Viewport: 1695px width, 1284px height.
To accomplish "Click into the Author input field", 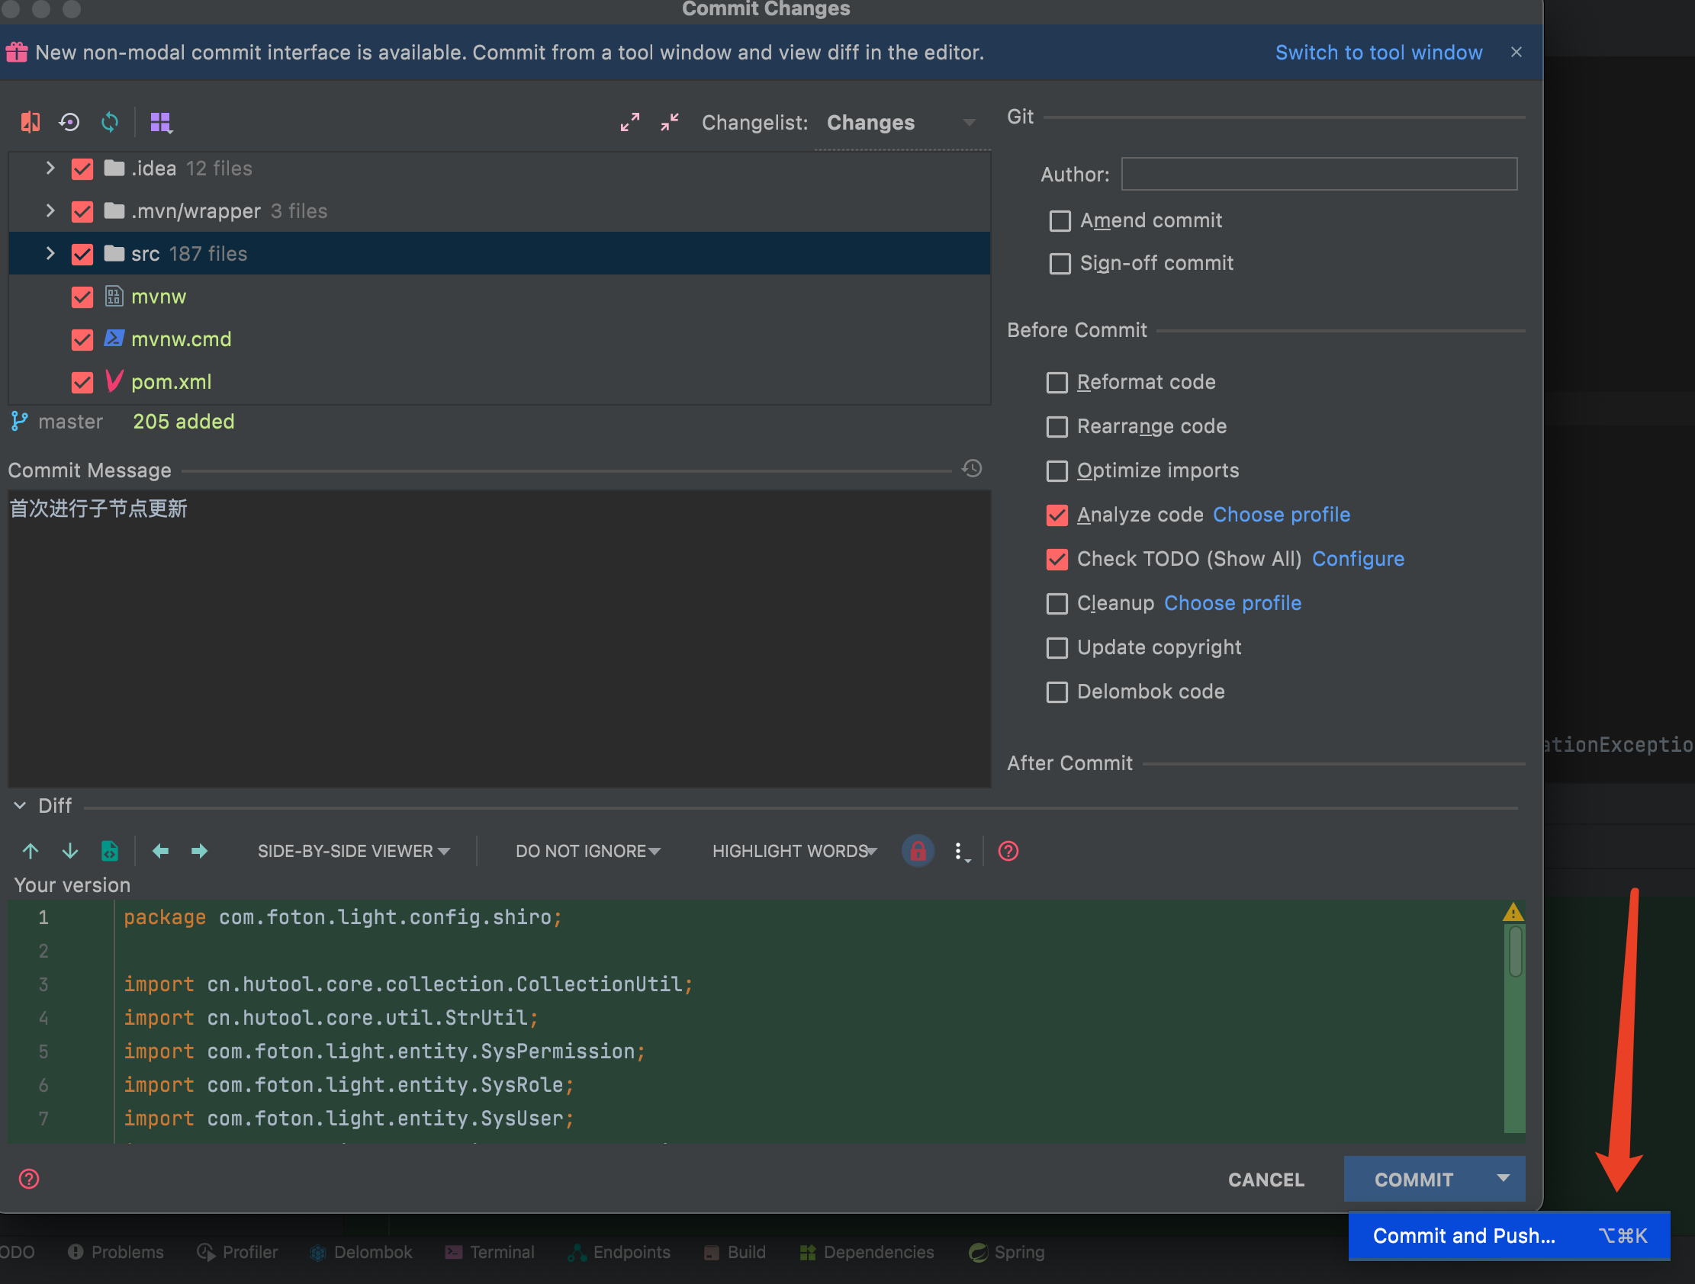I will (1318, 174).
